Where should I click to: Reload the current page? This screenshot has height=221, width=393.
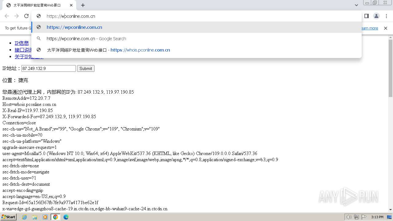26,16
